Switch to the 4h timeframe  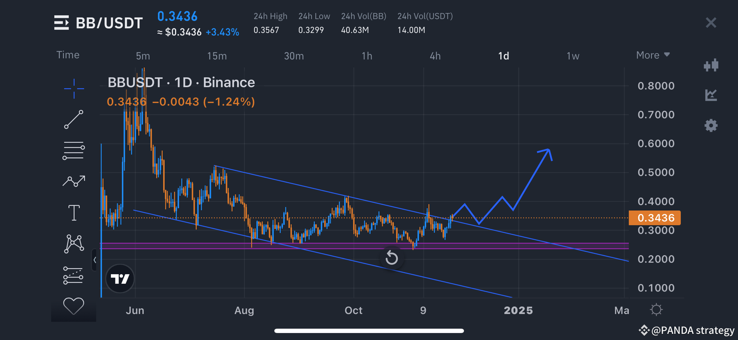coord(435,56)
